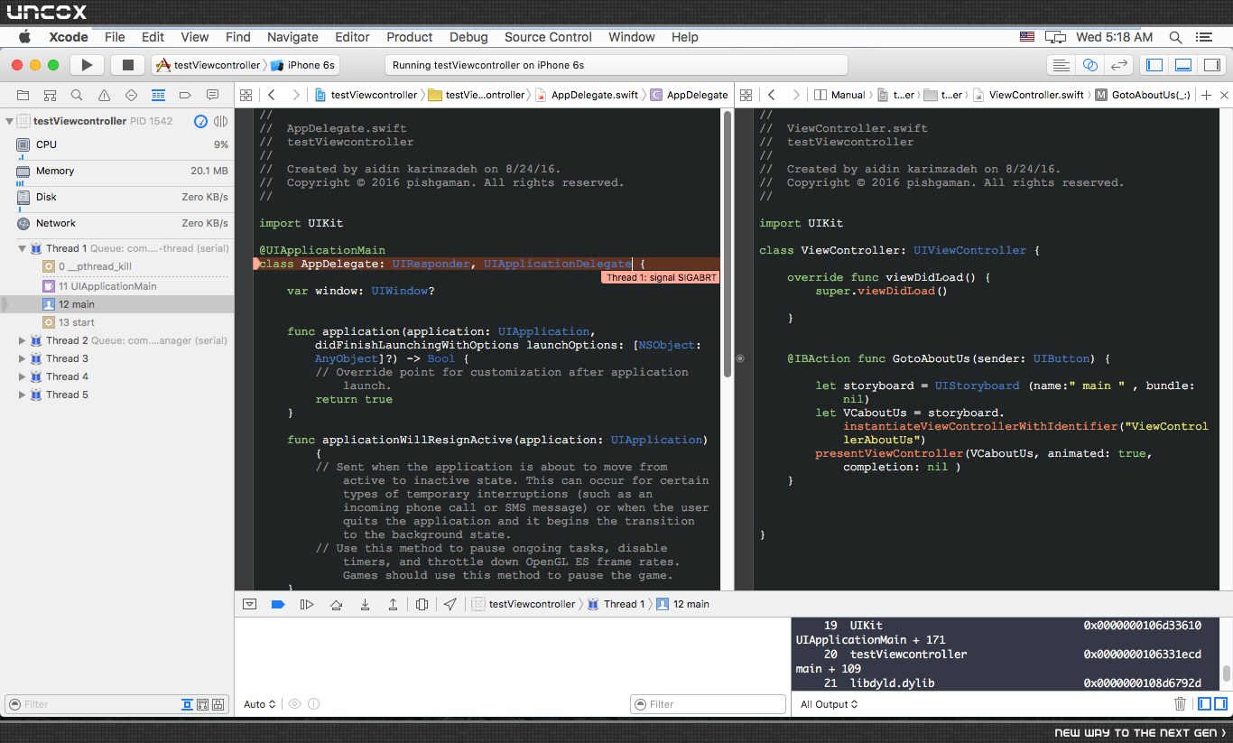Screen dimensions: 1233x743
Task: Open the Navigate menu
Action: [x=292, y=37]
